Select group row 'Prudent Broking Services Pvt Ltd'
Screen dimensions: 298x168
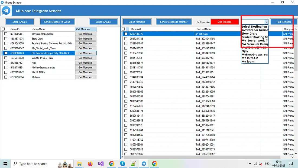[x=53, y=44]
